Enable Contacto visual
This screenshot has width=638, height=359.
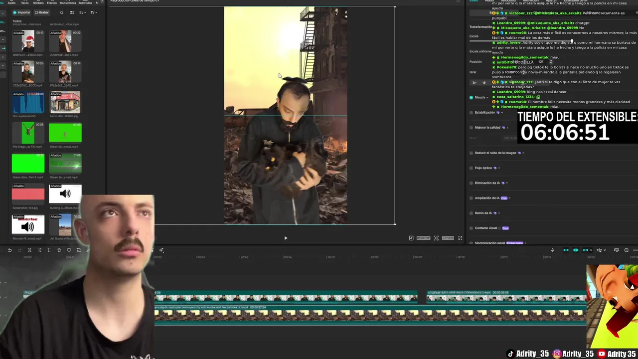click(x=471, y=228)
